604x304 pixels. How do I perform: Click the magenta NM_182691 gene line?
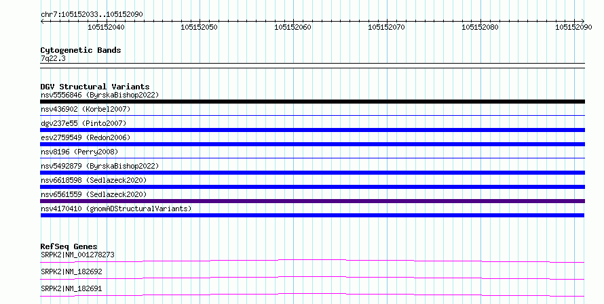pyautogui.click(x=312, y=294)
